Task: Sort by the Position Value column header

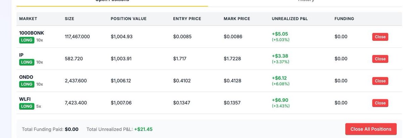Action: pos(129,19)
